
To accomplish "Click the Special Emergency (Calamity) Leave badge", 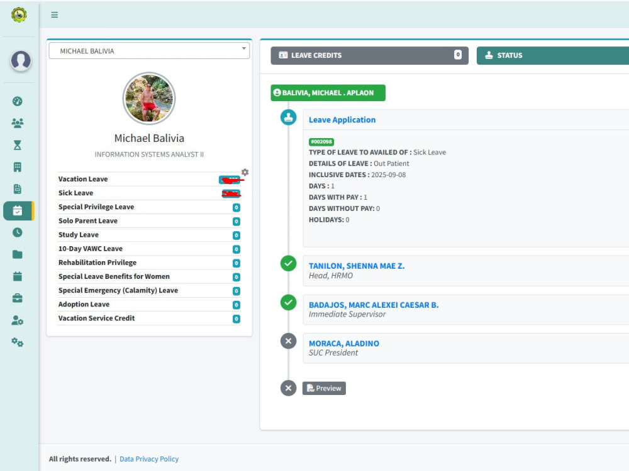I will pyautogui.click(x=237, y=291).
